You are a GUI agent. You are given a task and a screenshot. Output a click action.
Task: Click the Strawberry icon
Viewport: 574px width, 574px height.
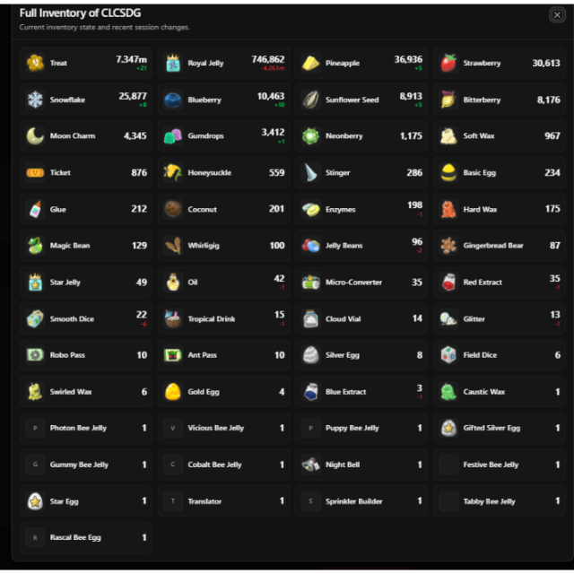[448, 63]
